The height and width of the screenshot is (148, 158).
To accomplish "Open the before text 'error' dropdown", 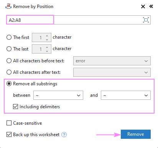I will click(112, 61).
